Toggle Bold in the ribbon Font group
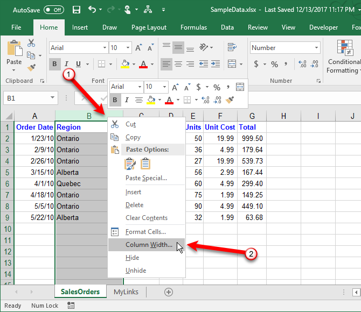The width and height of the screenshot is (361, 312). pyautogui.click(x=54, y=65)
